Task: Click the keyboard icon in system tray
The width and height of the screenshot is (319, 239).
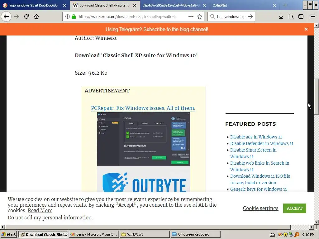Action: (272, 235)
